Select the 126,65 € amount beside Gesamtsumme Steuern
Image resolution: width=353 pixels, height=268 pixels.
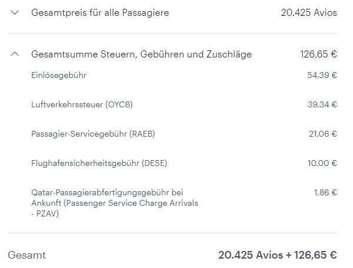[x=318, y=55]
